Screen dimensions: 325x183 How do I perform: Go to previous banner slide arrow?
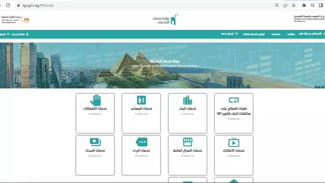16,65
